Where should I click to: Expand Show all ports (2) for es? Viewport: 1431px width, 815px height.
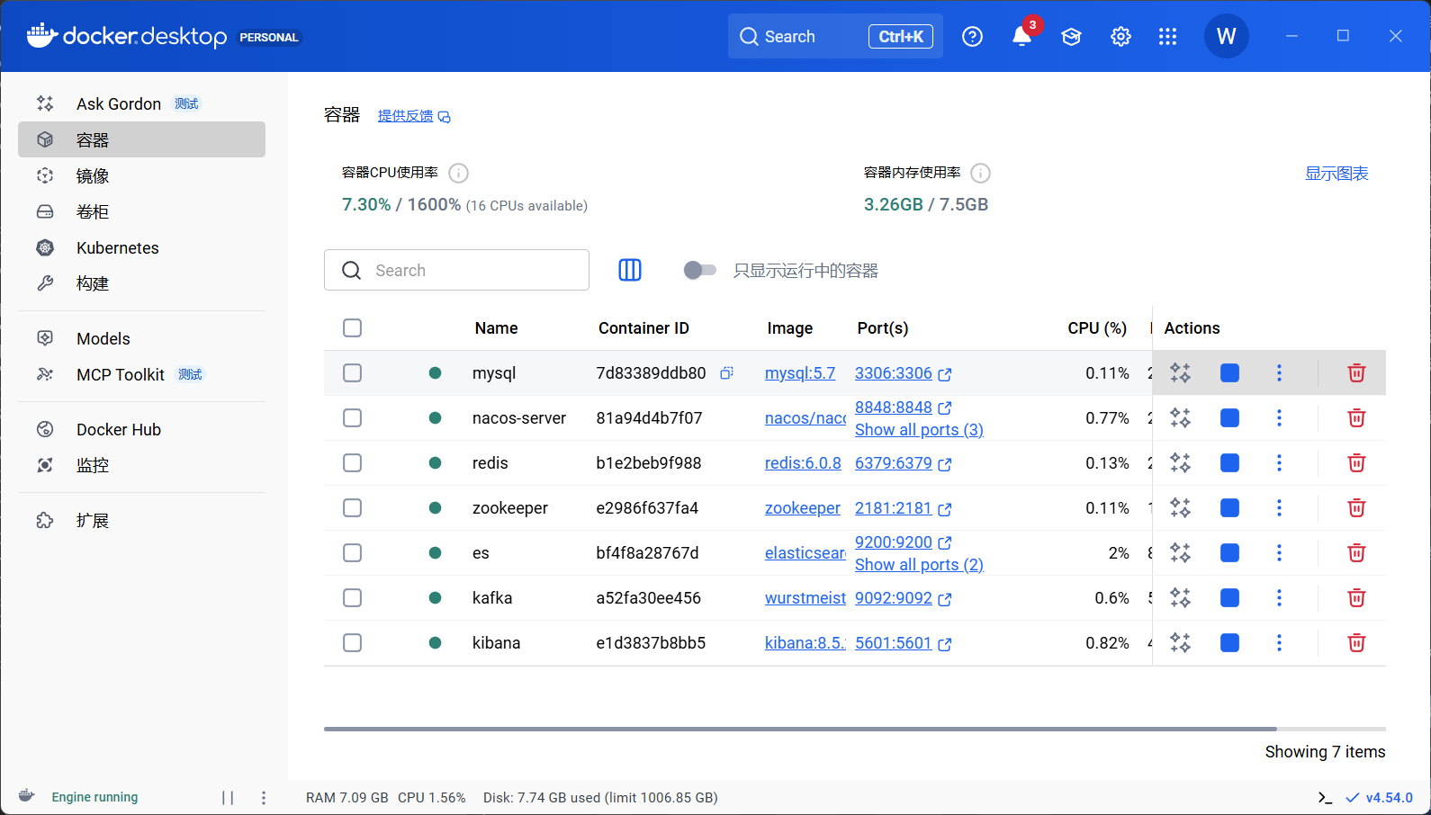point(919,565)
